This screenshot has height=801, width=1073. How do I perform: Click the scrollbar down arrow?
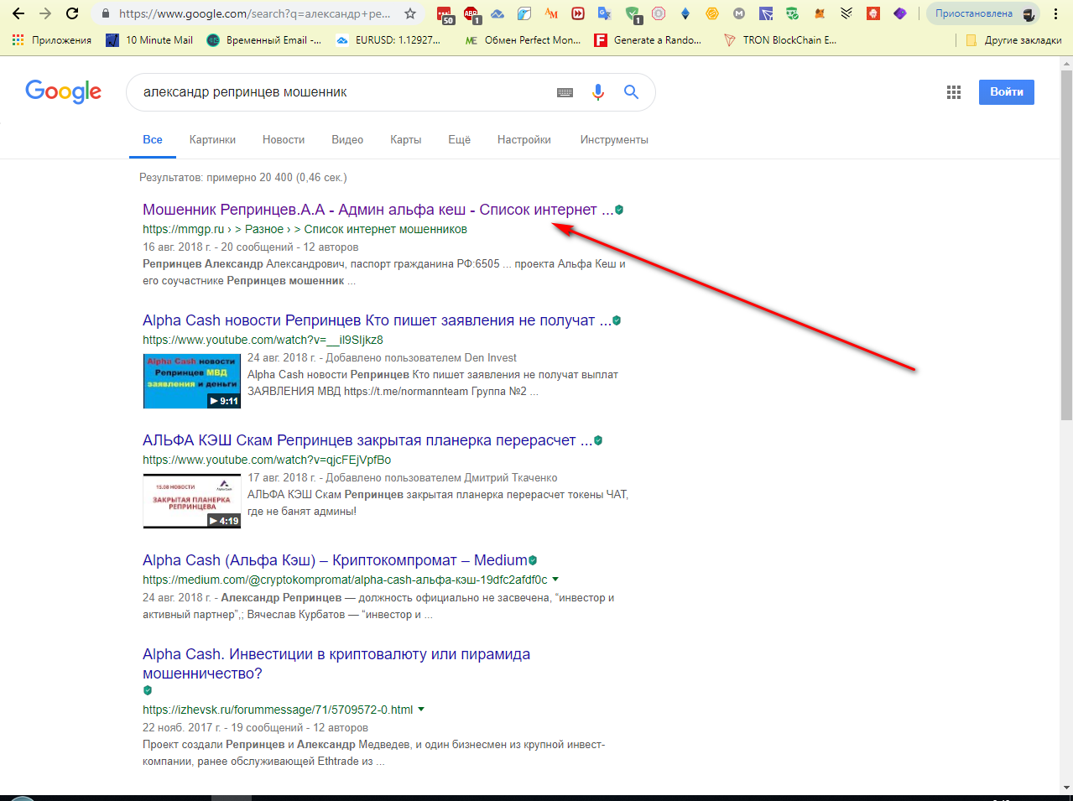(1066, 788)
